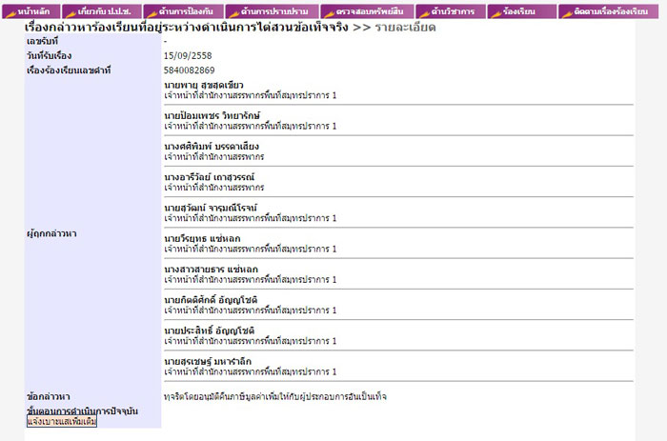Select the name นายกิตติศักดิ์ อัญญโชติ
Viewport: 667px width, 441px height.
[210, 300]
